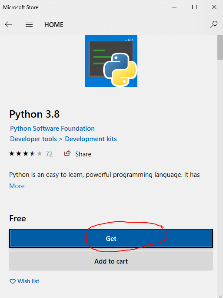Screen dimensions: 223x298
Task: Click the Wish list text link
Action: (x=28, y=281)
